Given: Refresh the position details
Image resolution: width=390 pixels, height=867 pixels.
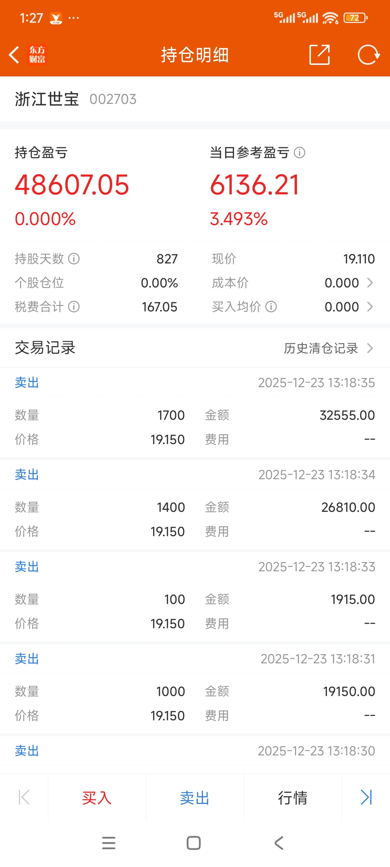Looking at the screenshot, I should click(x=369, y=55).
